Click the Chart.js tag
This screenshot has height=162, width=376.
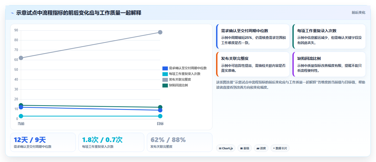[x=226, y=148]
